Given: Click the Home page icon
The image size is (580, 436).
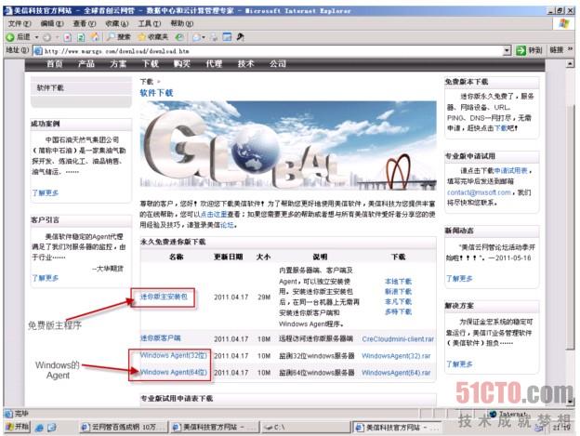Looking at the screenshot, I should point(95,36).
